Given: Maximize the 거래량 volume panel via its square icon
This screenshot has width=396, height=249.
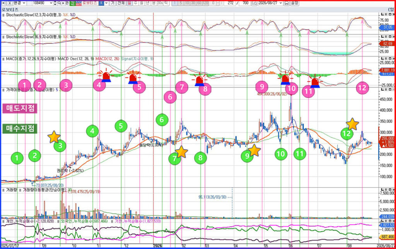Looking at the screenshot, I should 391,190.
